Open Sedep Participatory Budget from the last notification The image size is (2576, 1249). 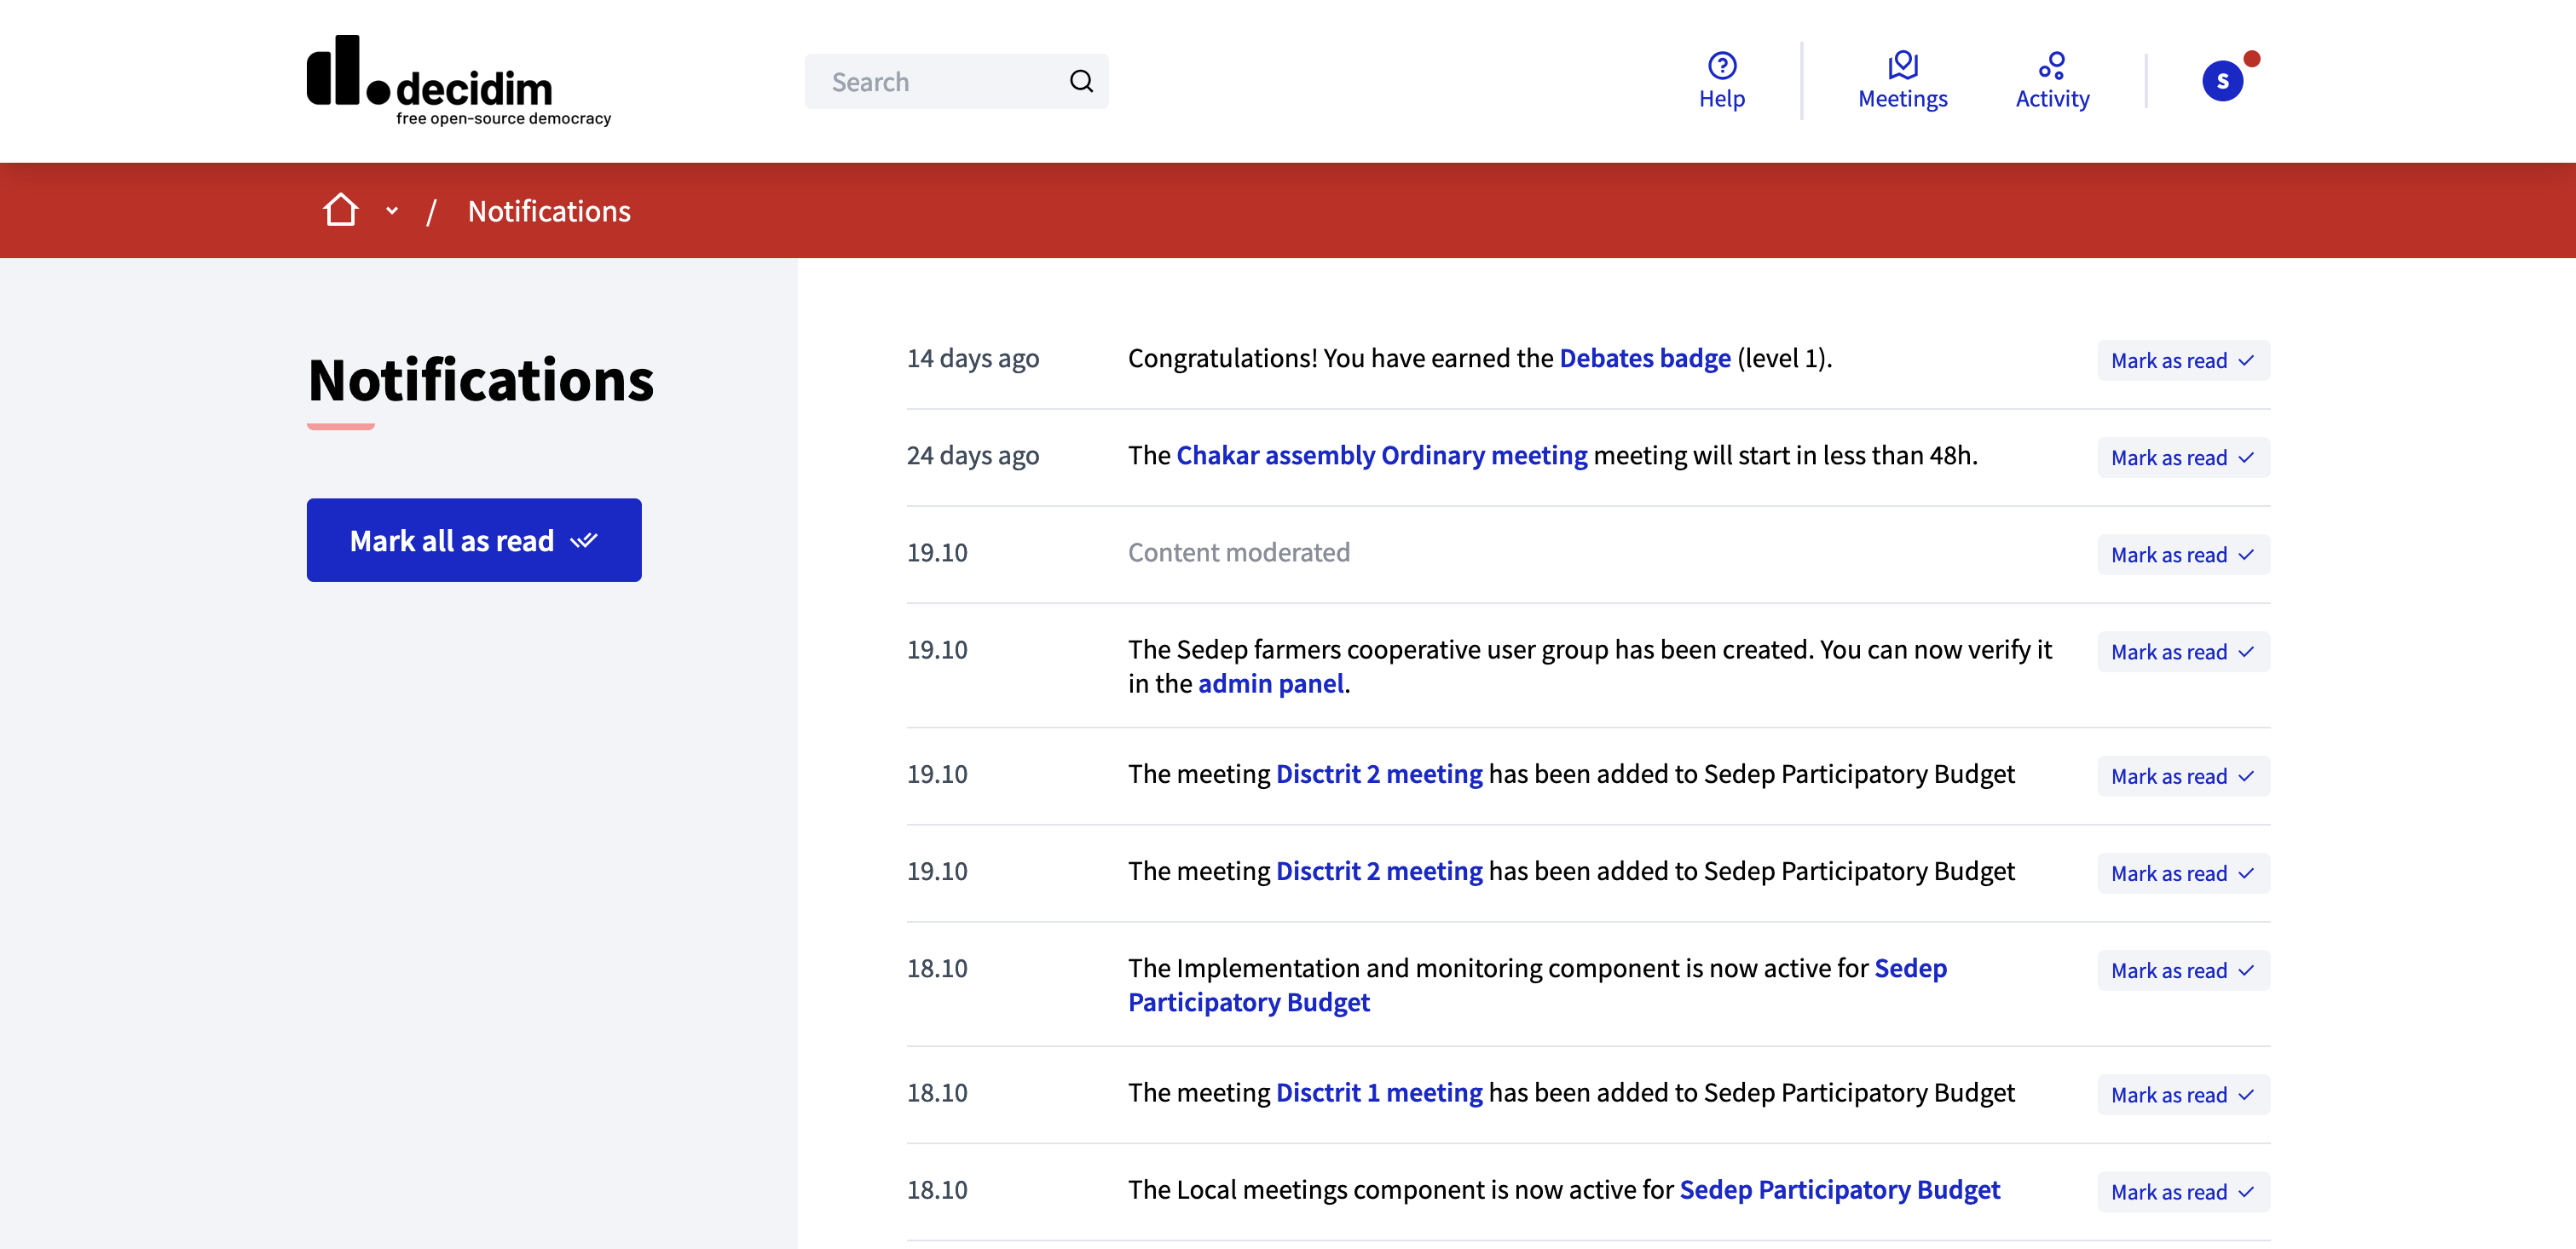coord(1839,1189)
